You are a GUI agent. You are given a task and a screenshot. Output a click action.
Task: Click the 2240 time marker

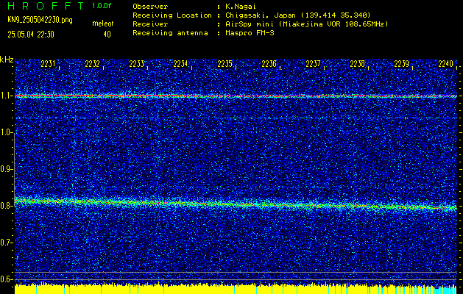click(x=445, y=64)
